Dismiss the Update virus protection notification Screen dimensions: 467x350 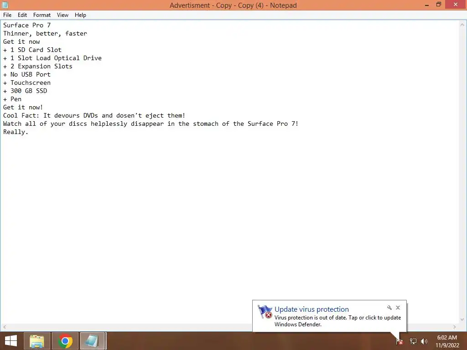(x=398, y=308)
